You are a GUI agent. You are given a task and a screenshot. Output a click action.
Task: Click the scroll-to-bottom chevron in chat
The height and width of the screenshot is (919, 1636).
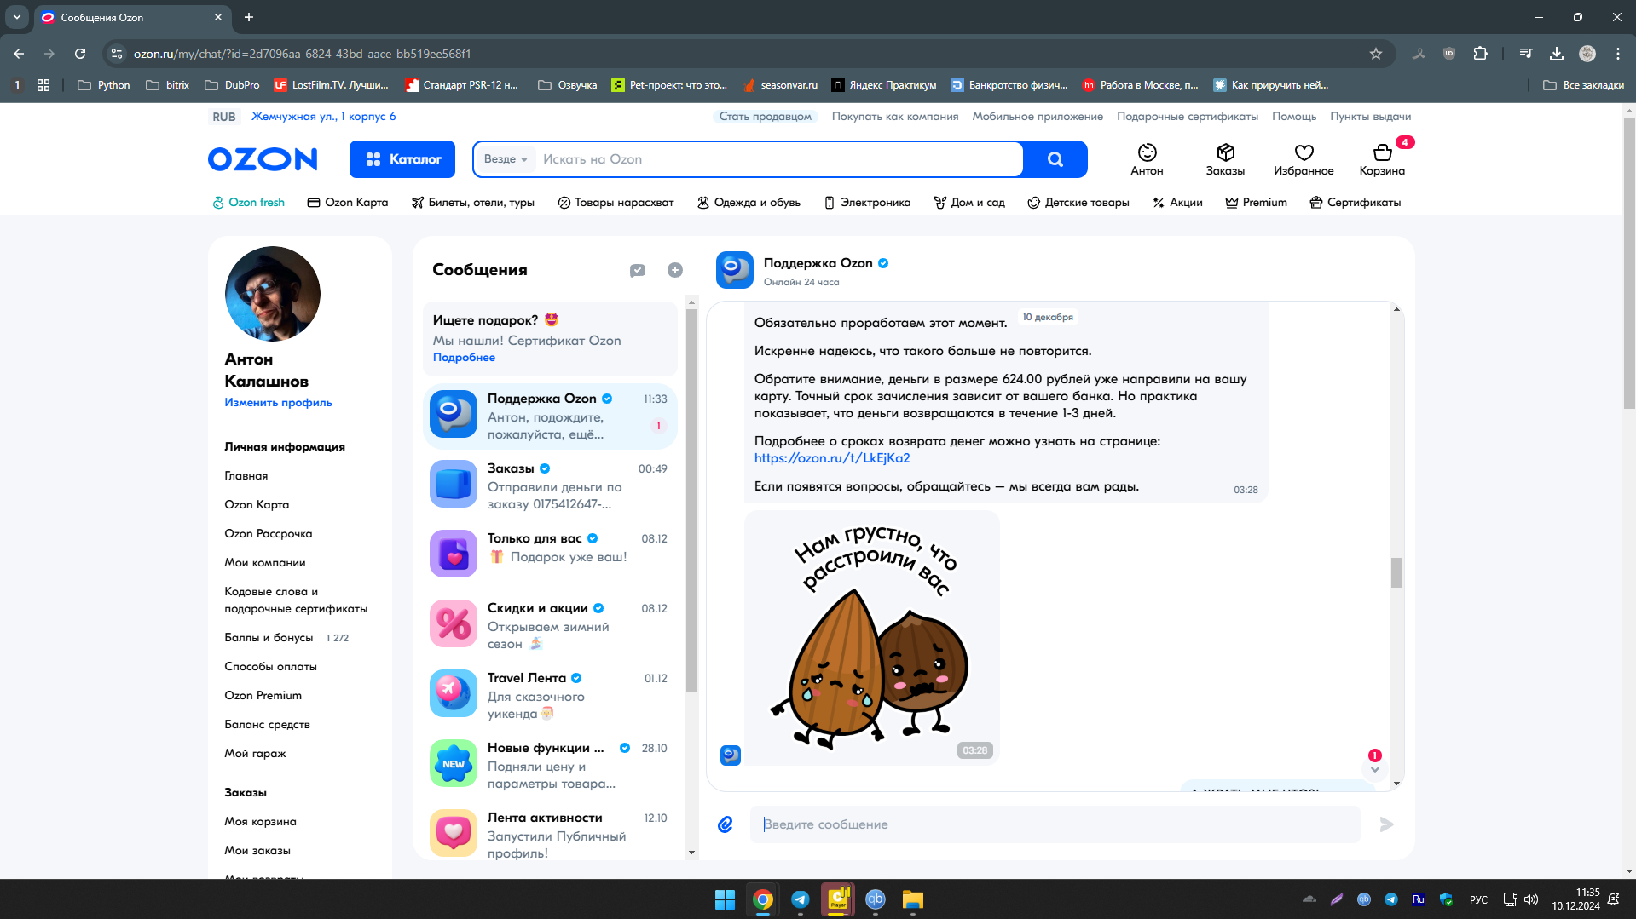pos(1374,769)
